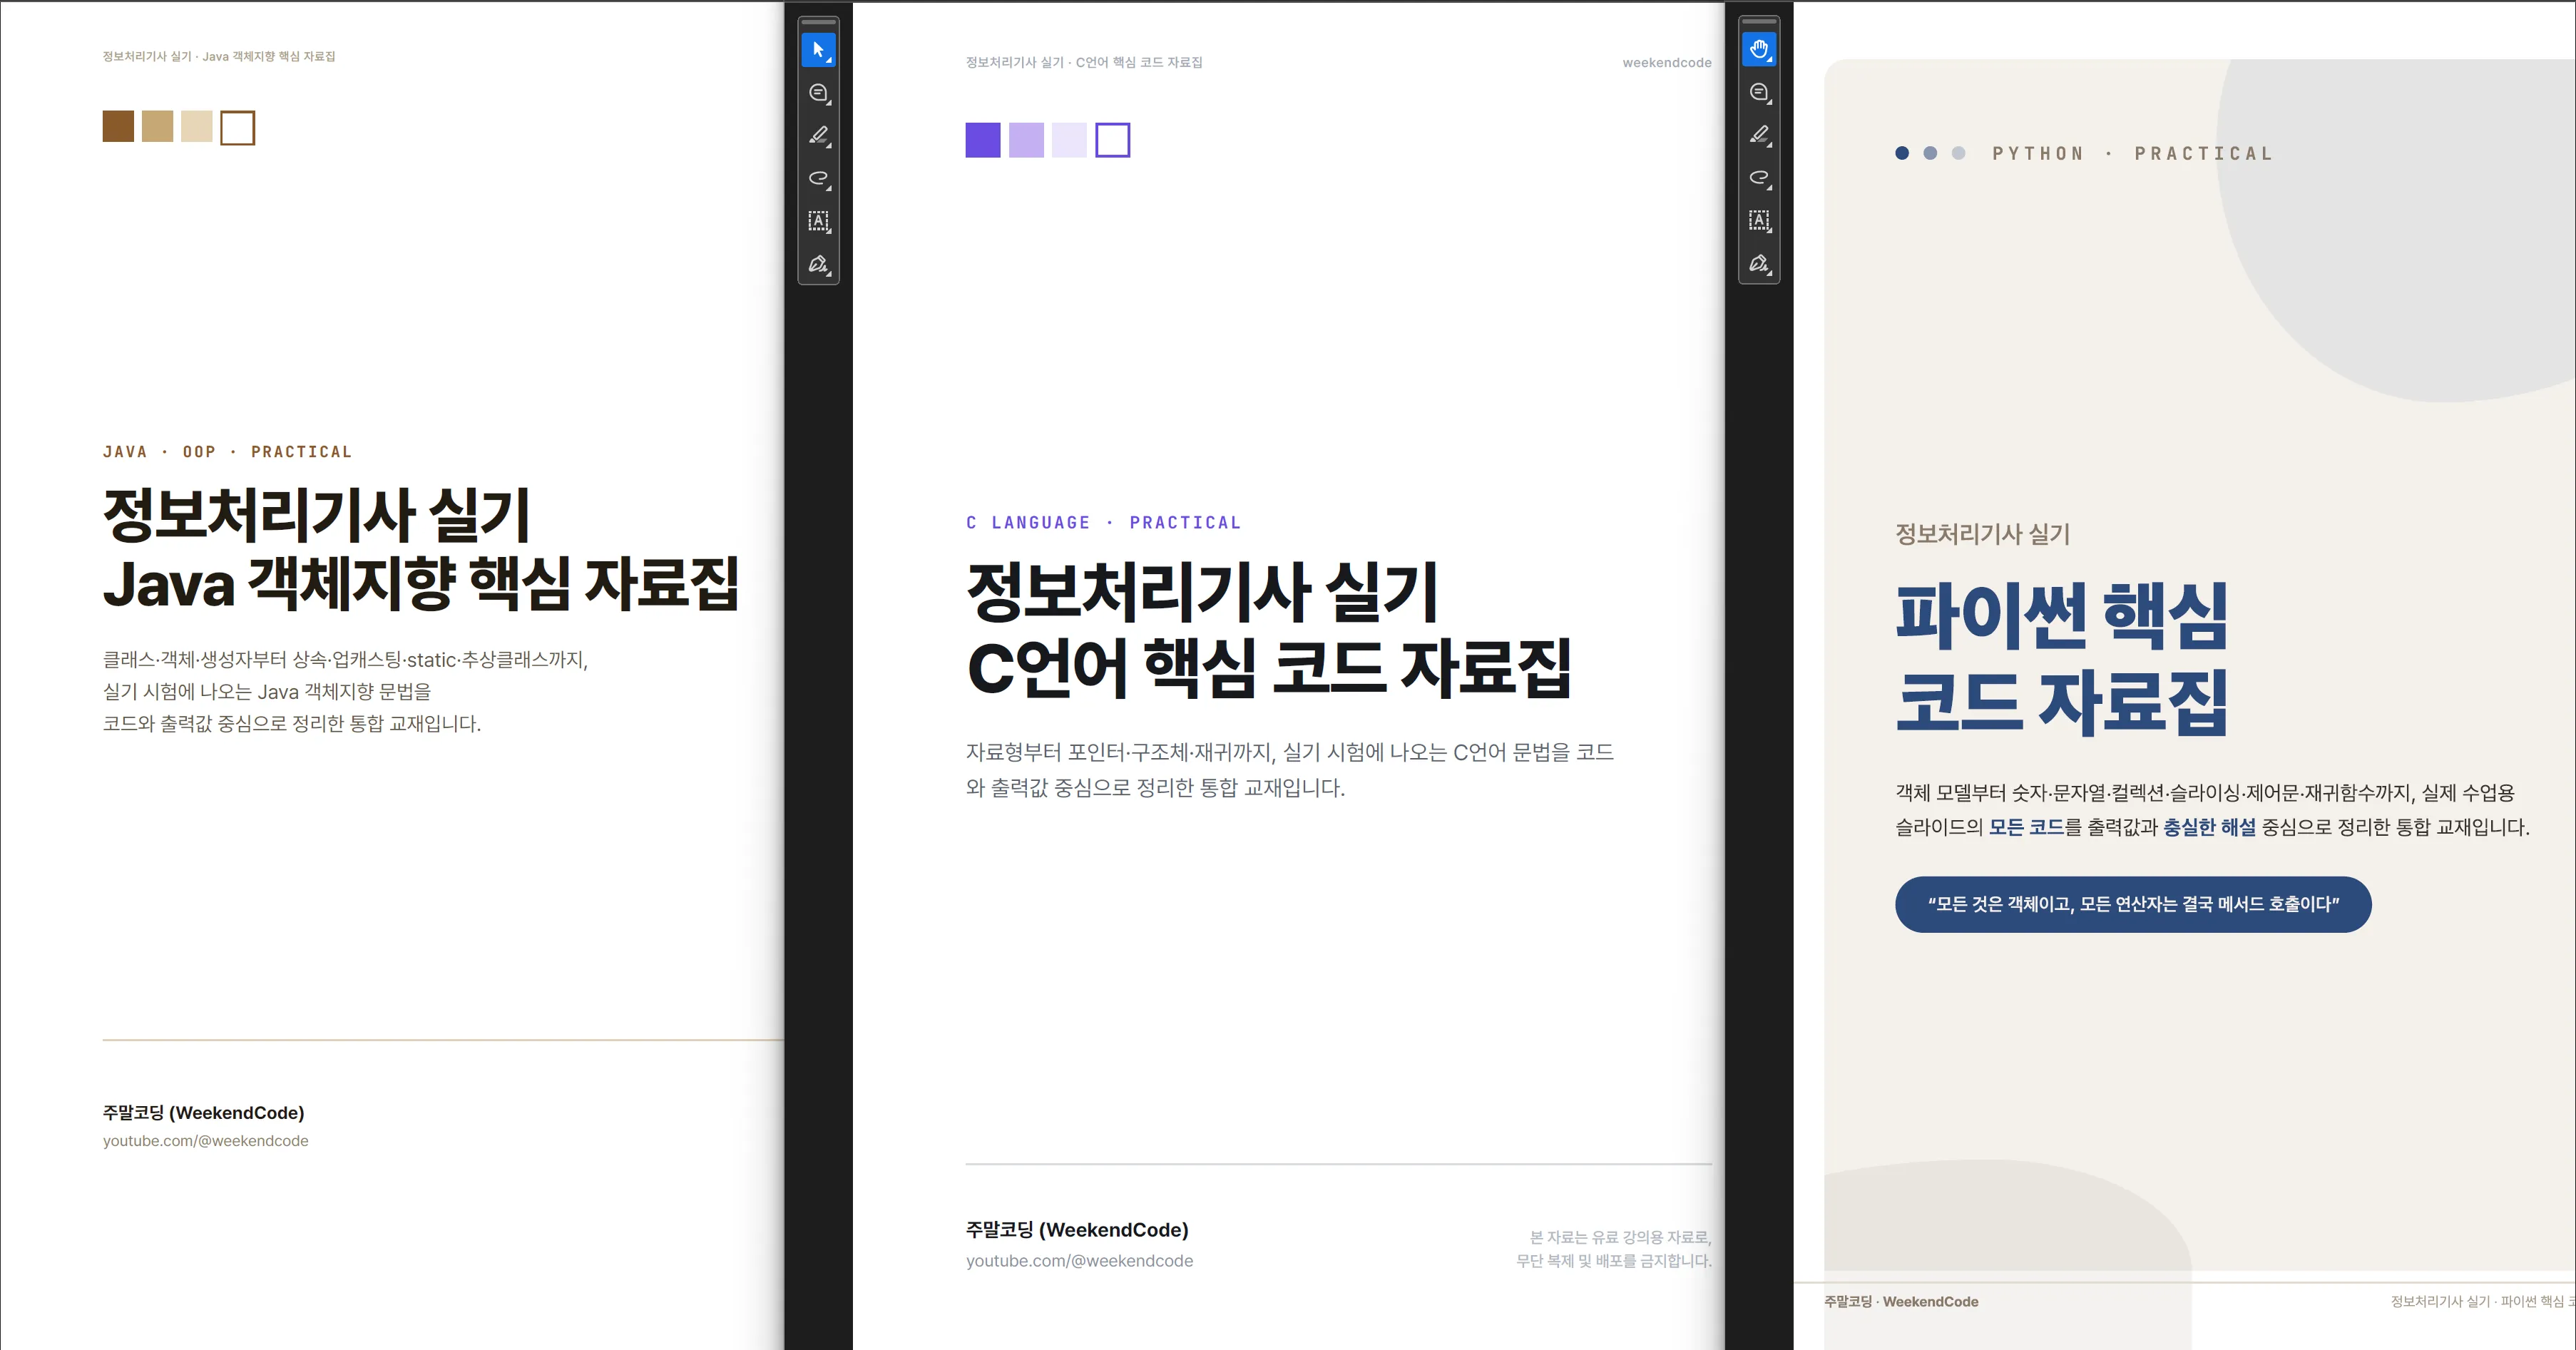Click line '클래스·객체·생성자부터 상속·업캐스팅·static·추상클래스까지,'
The width and height of the screenshot is (2576, 1350).
(x=345, y=660)
